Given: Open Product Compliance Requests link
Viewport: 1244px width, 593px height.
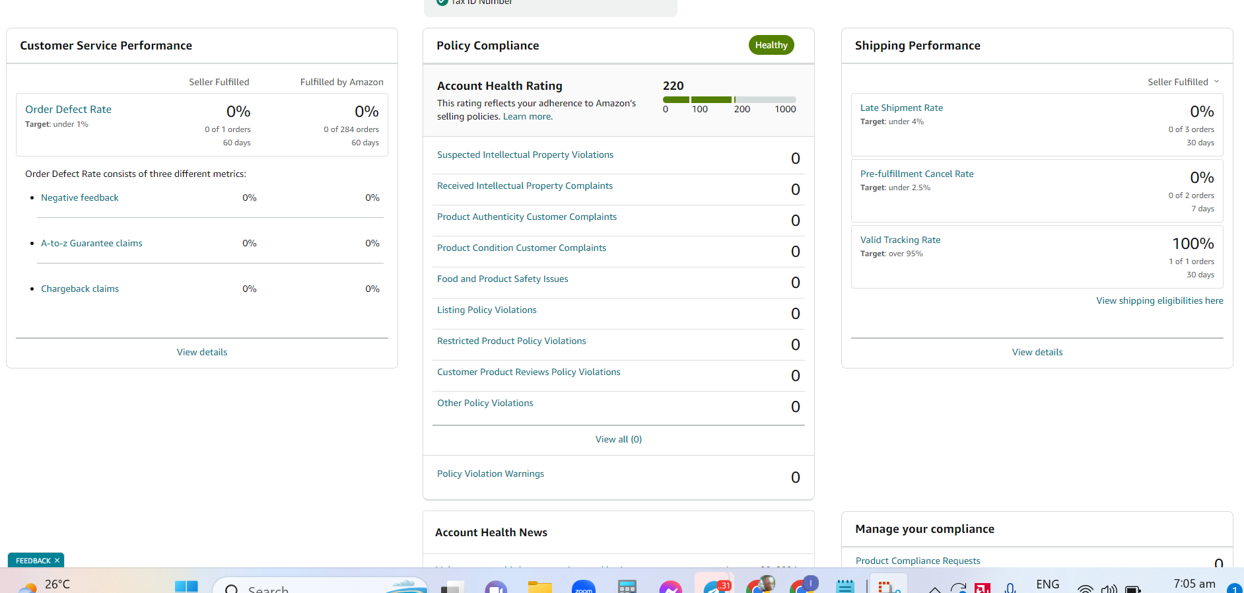Looking at the screenshot, I should pyautogui.click(x=918, y=561).
